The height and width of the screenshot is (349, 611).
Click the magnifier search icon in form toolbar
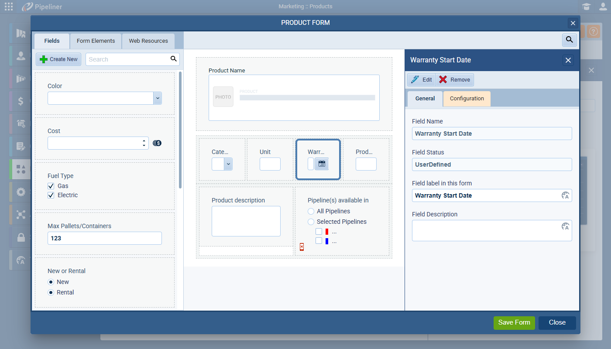coord(569,40)
